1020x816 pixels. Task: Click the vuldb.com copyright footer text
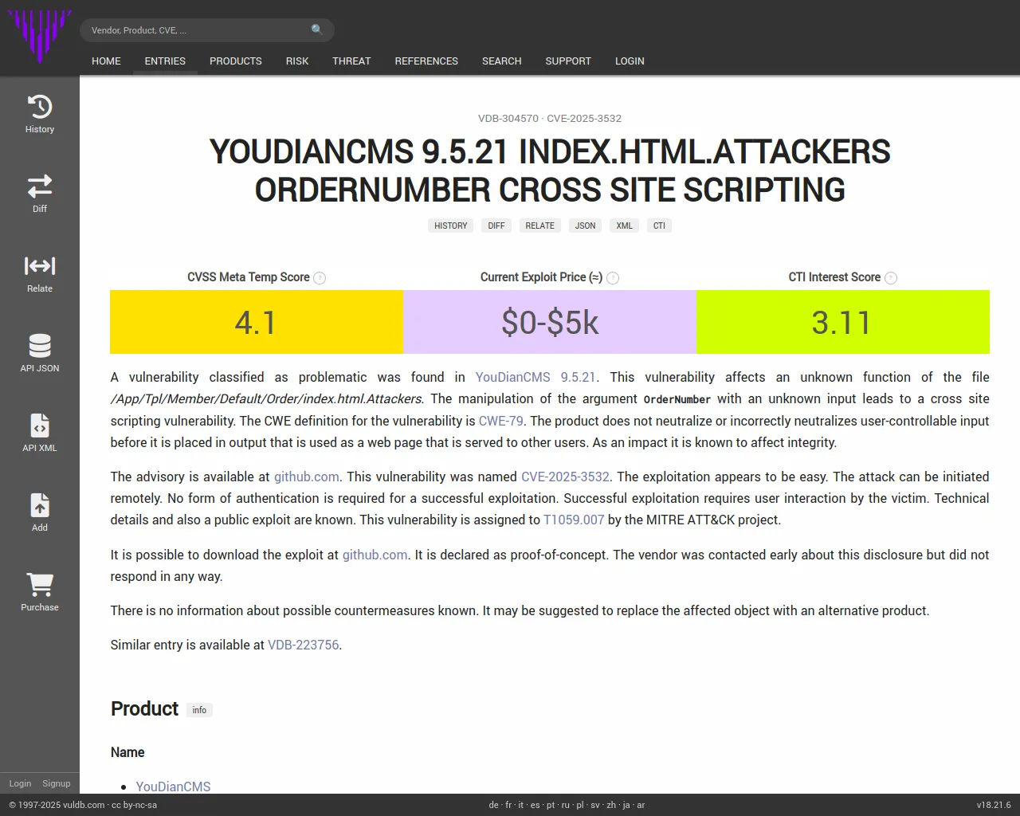pos(57,805)
